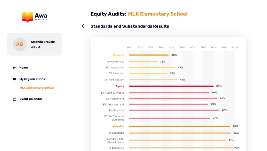Click MLK Elementary School title link
This screenshot has width=267, height=151.
tap(158, 14)
